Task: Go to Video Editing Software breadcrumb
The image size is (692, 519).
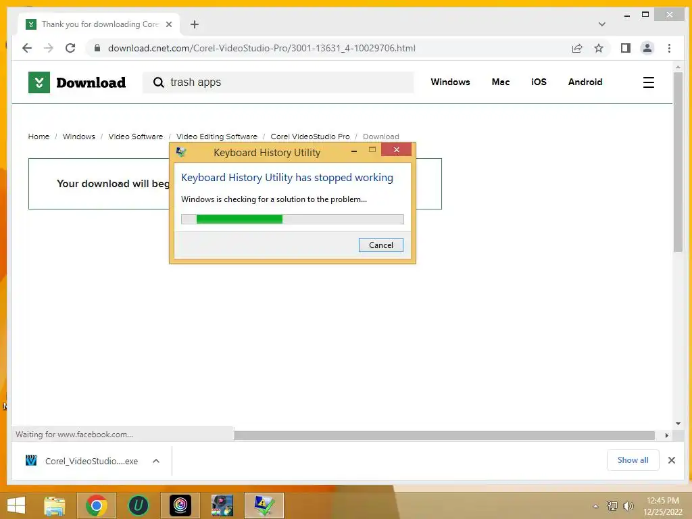Action: 217,137
